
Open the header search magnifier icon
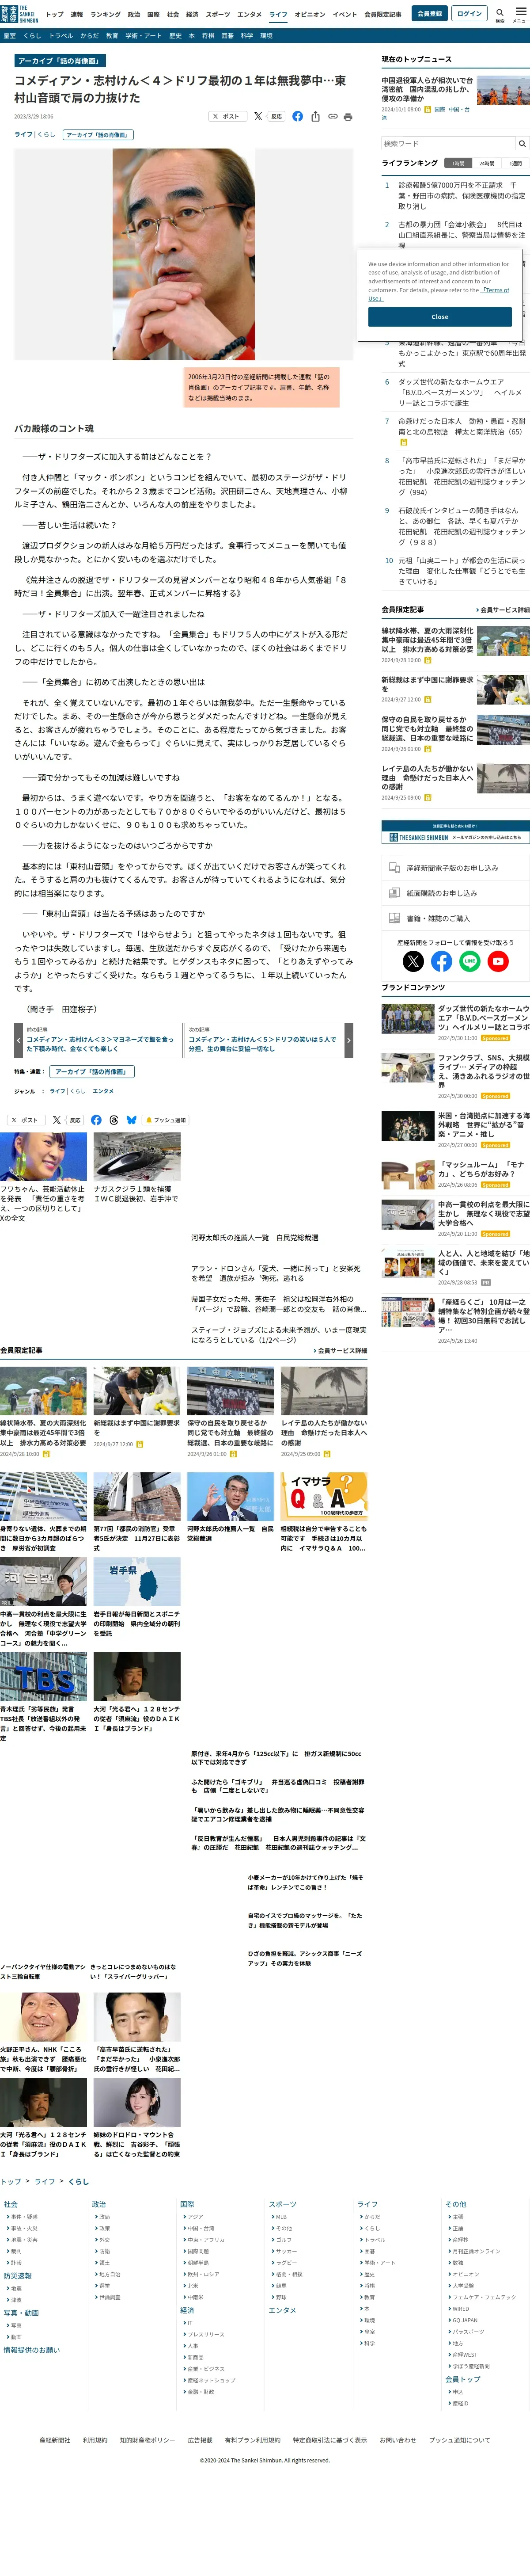click(500, 13)
